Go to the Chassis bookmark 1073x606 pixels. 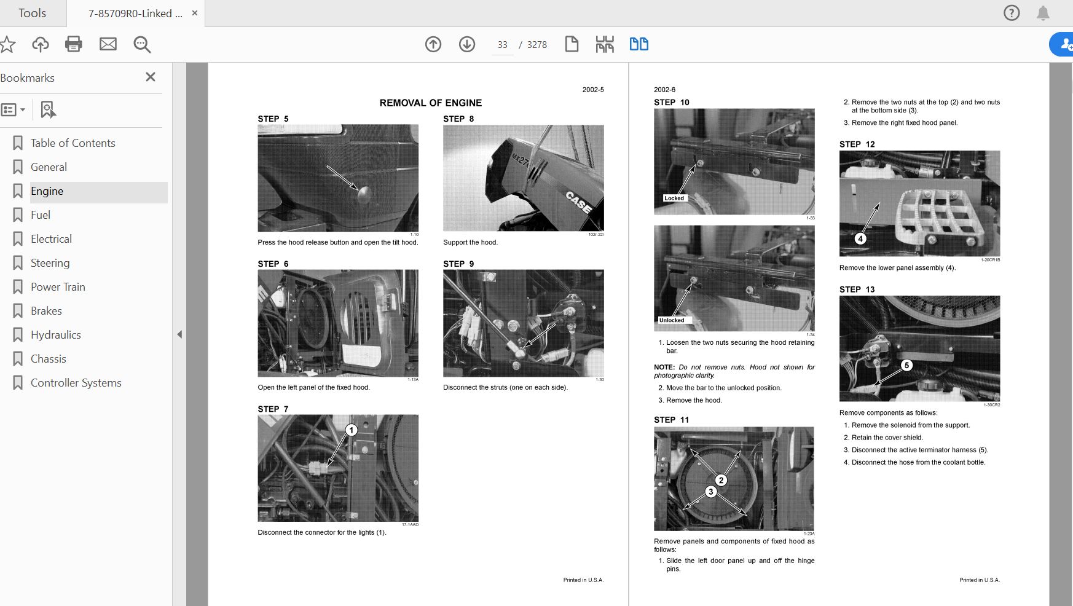click(x=49, y=359)
